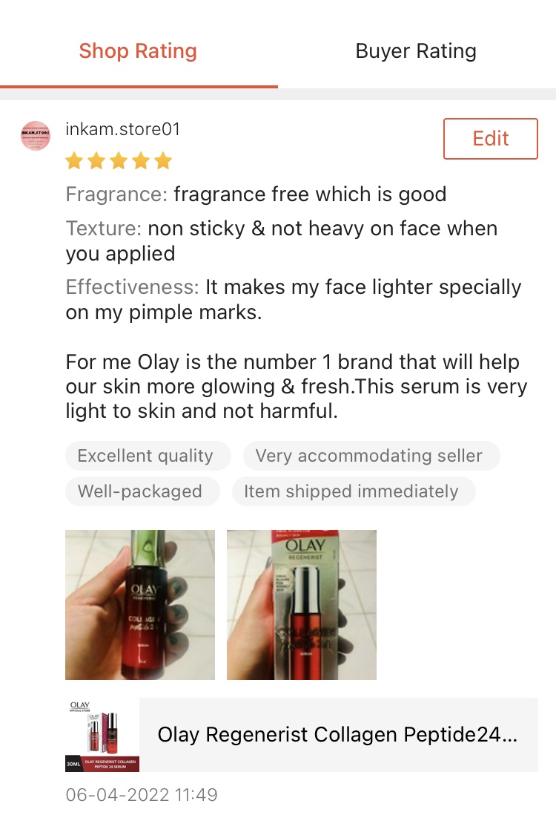Open the serum bottle review photo

tap(140, 605)
